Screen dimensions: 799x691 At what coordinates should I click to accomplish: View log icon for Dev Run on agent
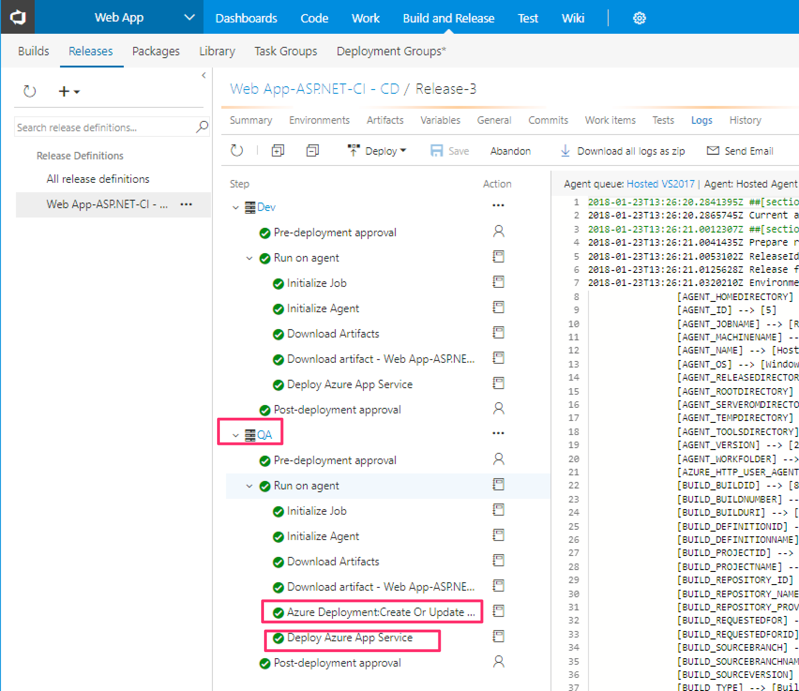point(498,256)
